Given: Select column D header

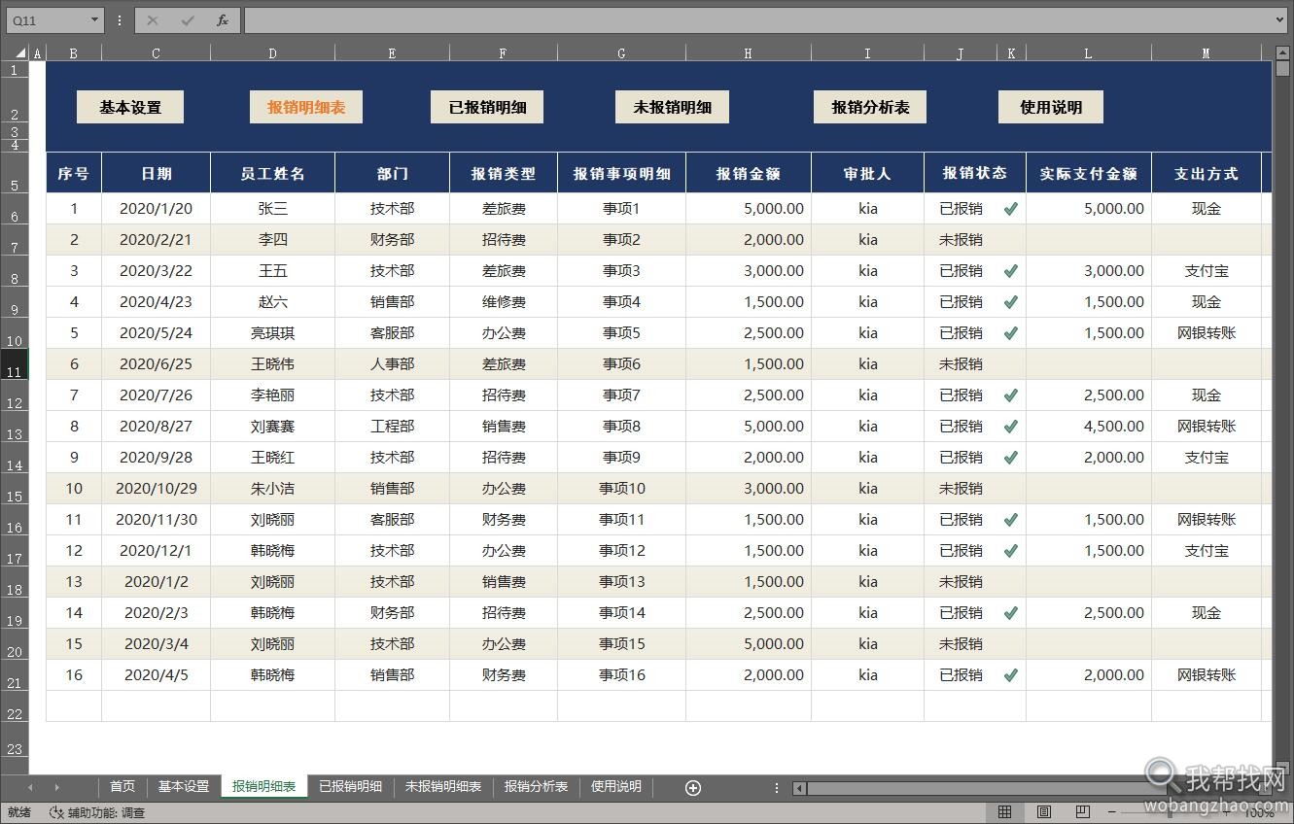Looking at the screenshot, I should [272, 53].
